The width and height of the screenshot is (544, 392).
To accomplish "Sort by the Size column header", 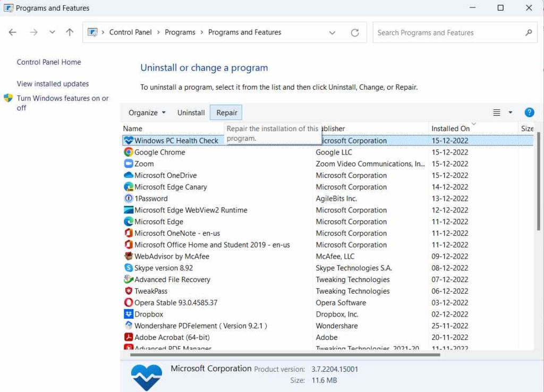I will (526, 129).
